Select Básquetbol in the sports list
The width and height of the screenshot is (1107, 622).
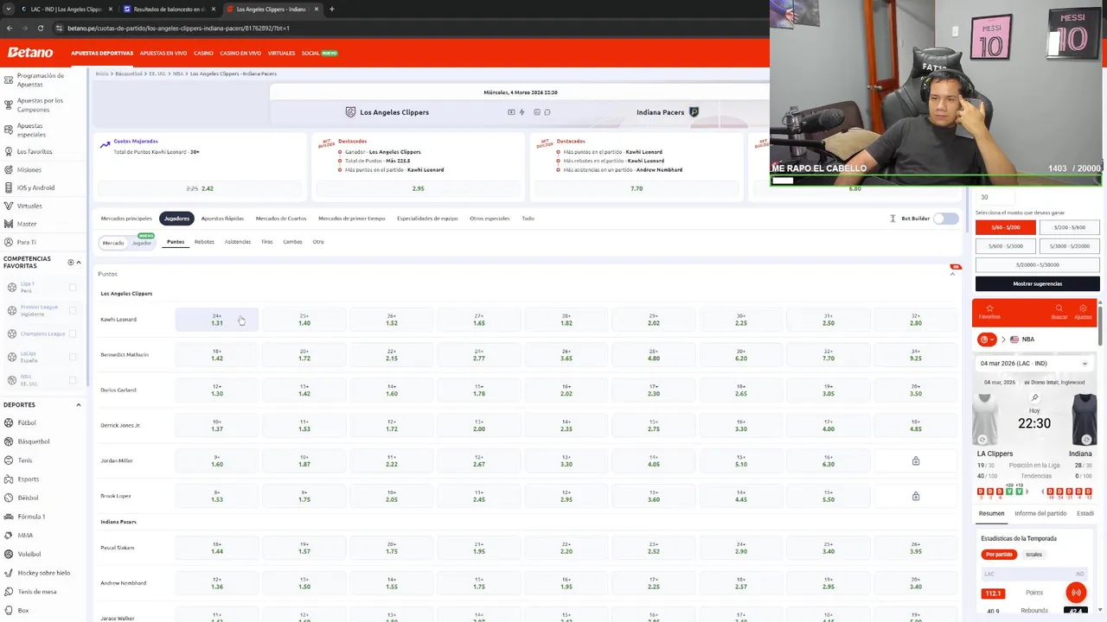coord(34,441)
